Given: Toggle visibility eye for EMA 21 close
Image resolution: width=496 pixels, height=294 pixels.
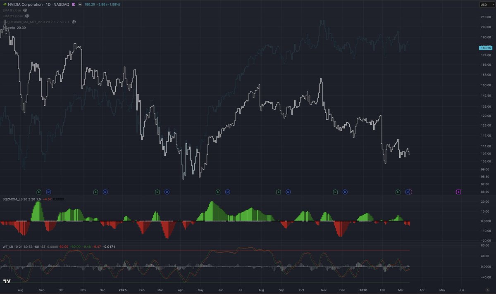Looking at the screenshot, I should [27, 16].
